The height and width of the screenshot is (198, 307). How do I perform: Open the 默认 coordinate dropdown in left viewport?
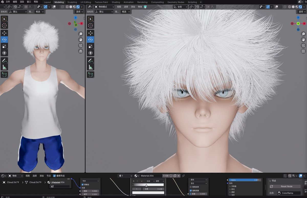pos(18,12)
